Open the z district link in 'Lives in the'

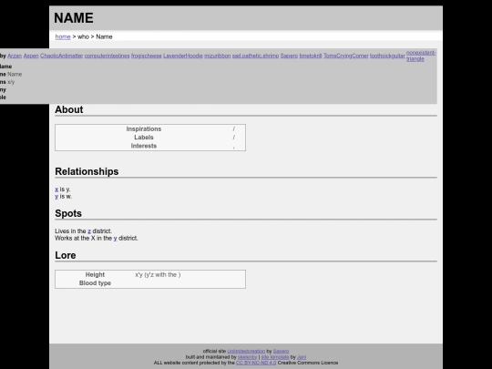point(89,231)
